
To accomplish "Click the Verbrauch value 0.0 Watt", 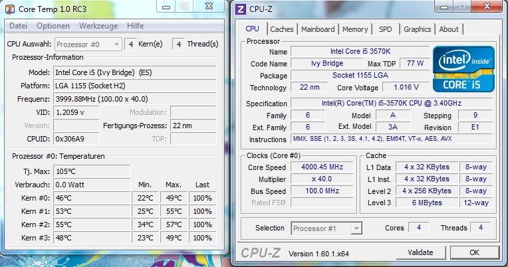I will (92, 185).
